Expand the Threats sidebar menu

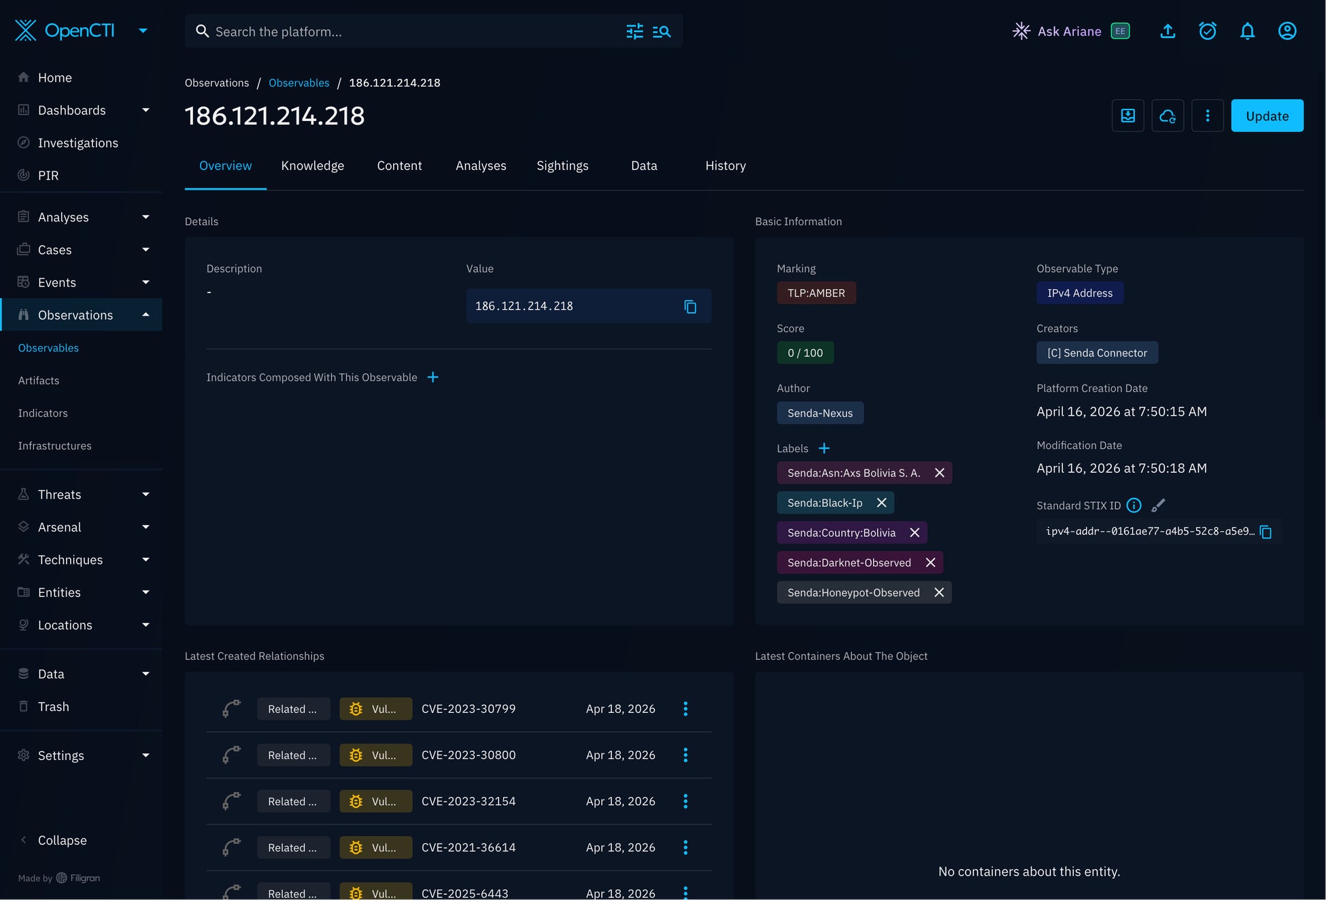coord(146,495)
